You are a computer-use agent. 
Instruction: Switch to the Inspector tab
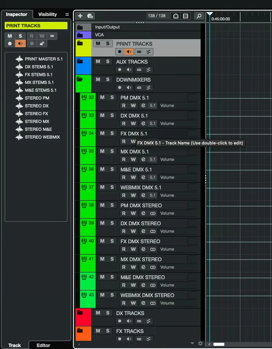(x=17, y=14)
